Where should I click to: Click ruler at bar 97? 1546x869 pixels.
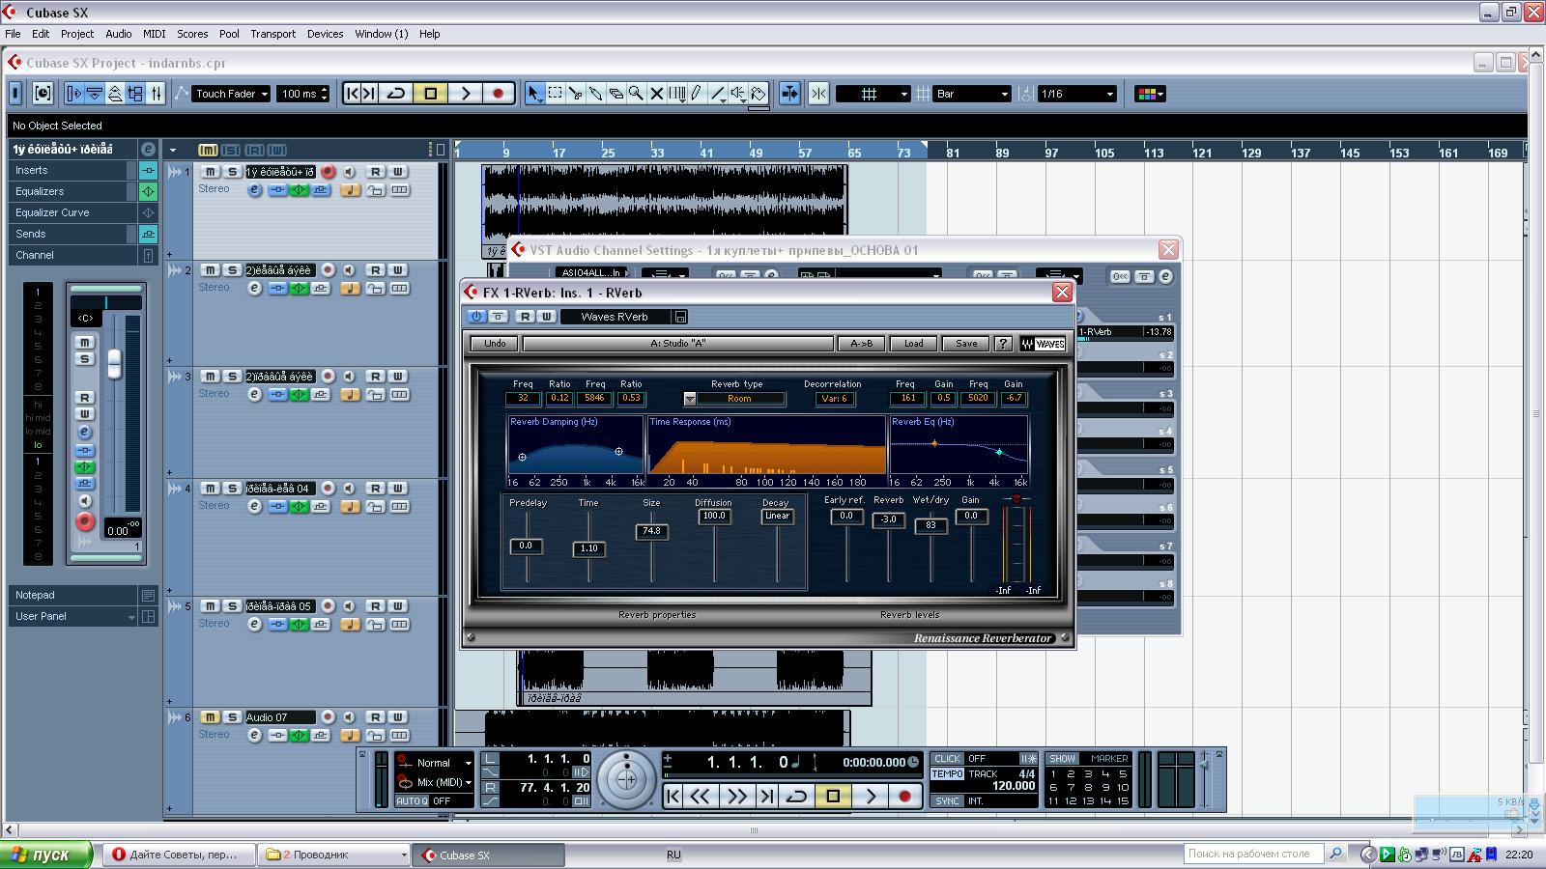[x=1052, y=153]
